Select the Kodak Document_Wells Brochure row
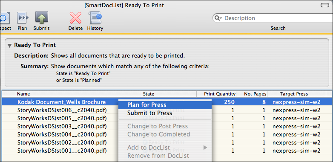The image size is (333, 162). (166, 102)
